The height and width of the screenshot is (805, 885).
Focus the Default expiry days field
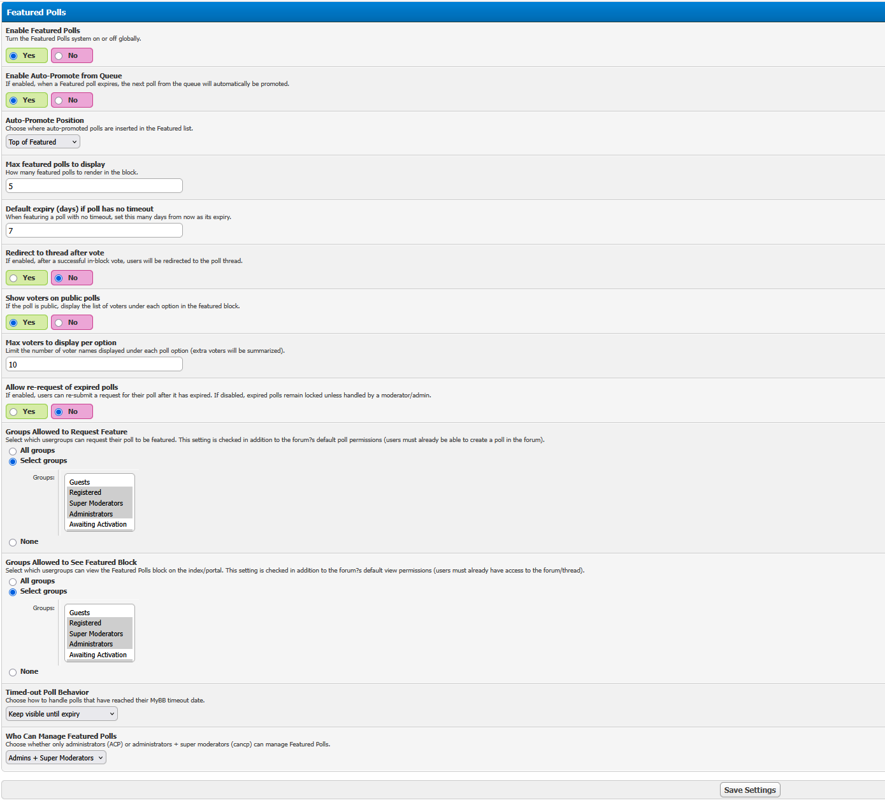[94, 231]
